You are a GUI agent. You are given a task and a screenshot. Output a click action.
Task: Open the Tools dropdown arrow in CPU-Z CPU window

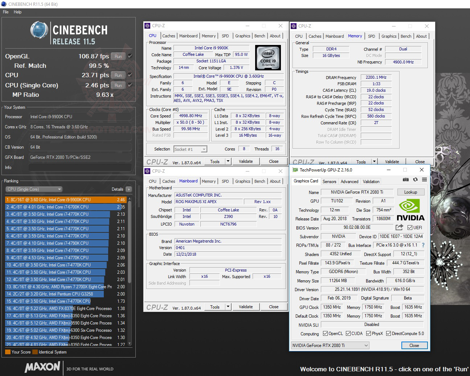point(228,161)
